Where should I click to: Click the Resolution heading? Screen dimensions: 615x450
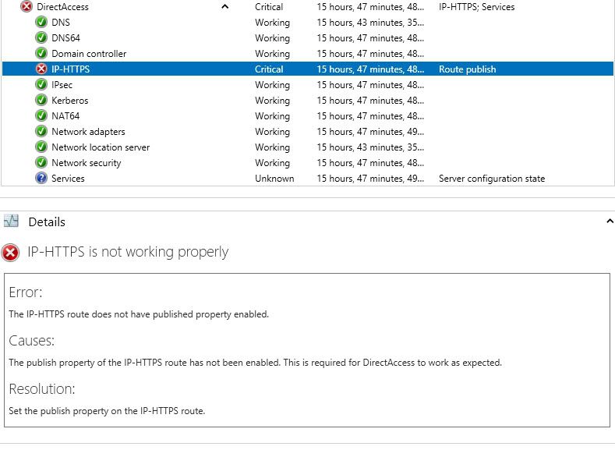coord(42,389)
